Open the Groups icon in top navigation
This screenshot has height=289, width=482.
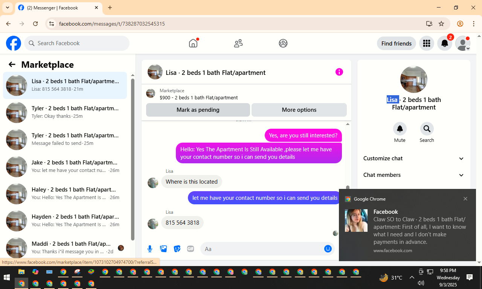[x=283, y=43]
